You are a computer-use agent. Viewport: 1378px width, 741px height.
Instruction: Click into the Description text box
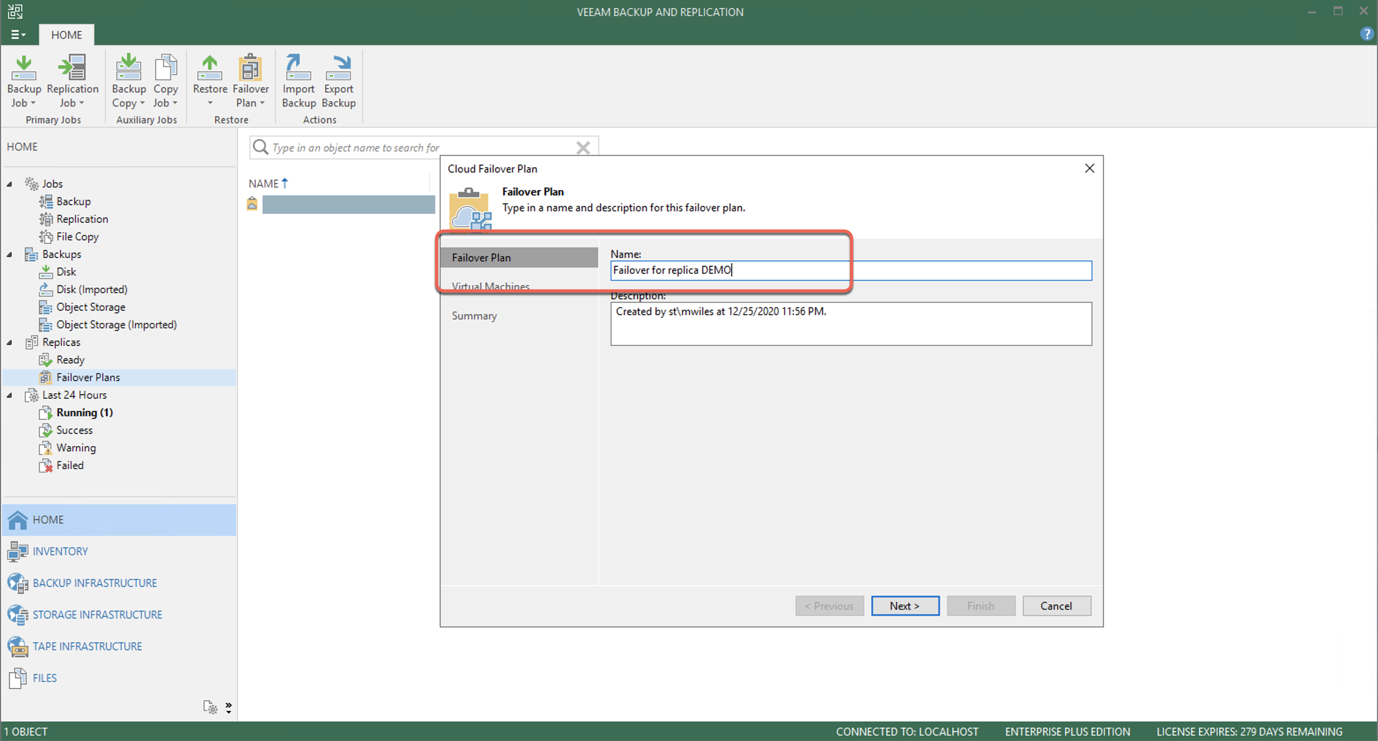tap(851, 324)
